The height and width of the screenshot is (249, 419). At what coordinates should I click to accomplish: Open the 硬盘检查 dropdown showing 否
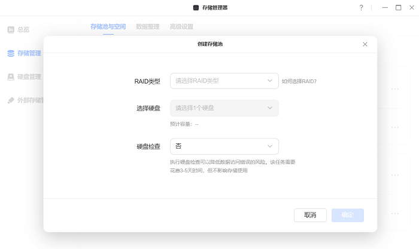point(224,146)
